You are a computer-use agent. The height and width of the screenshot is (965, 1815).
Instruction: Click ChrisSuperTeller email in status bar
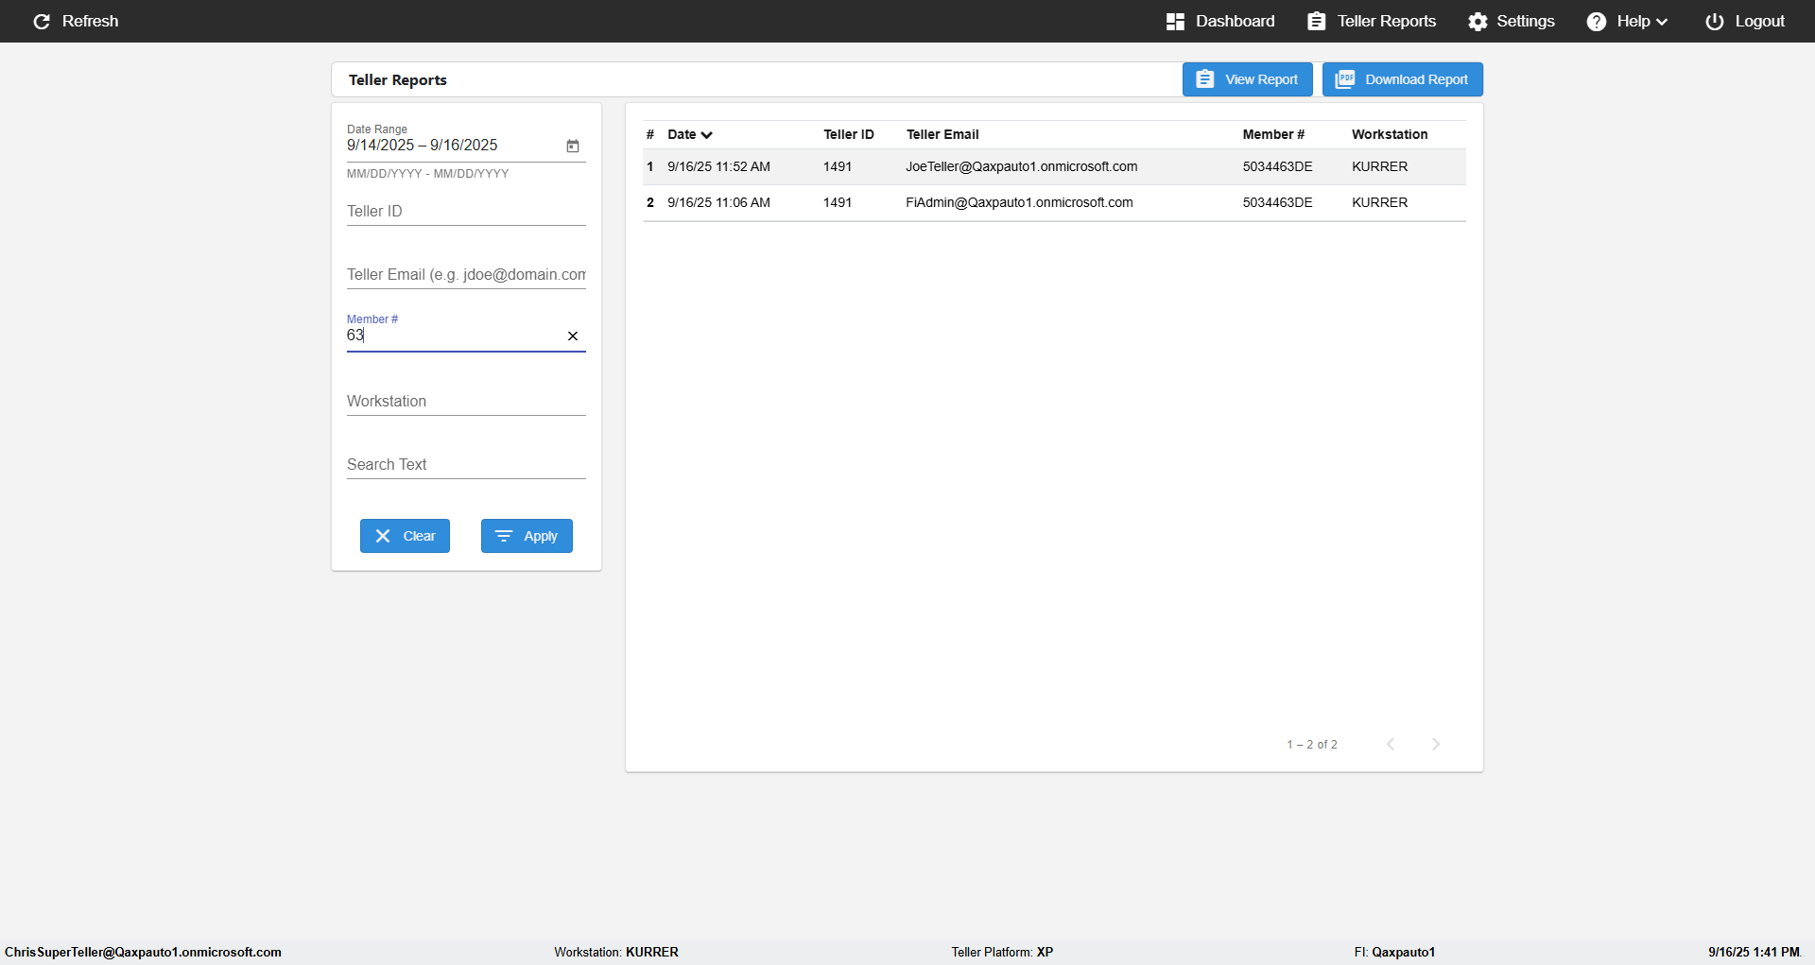[x=143, y=952]
